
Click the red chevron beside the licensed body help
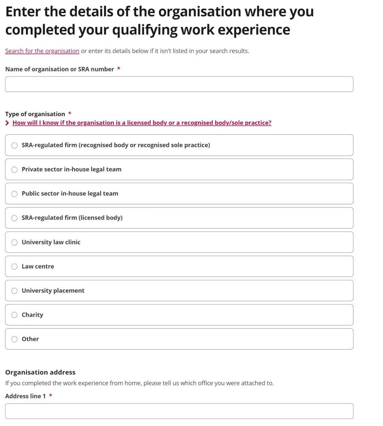(x=7, y=123)
